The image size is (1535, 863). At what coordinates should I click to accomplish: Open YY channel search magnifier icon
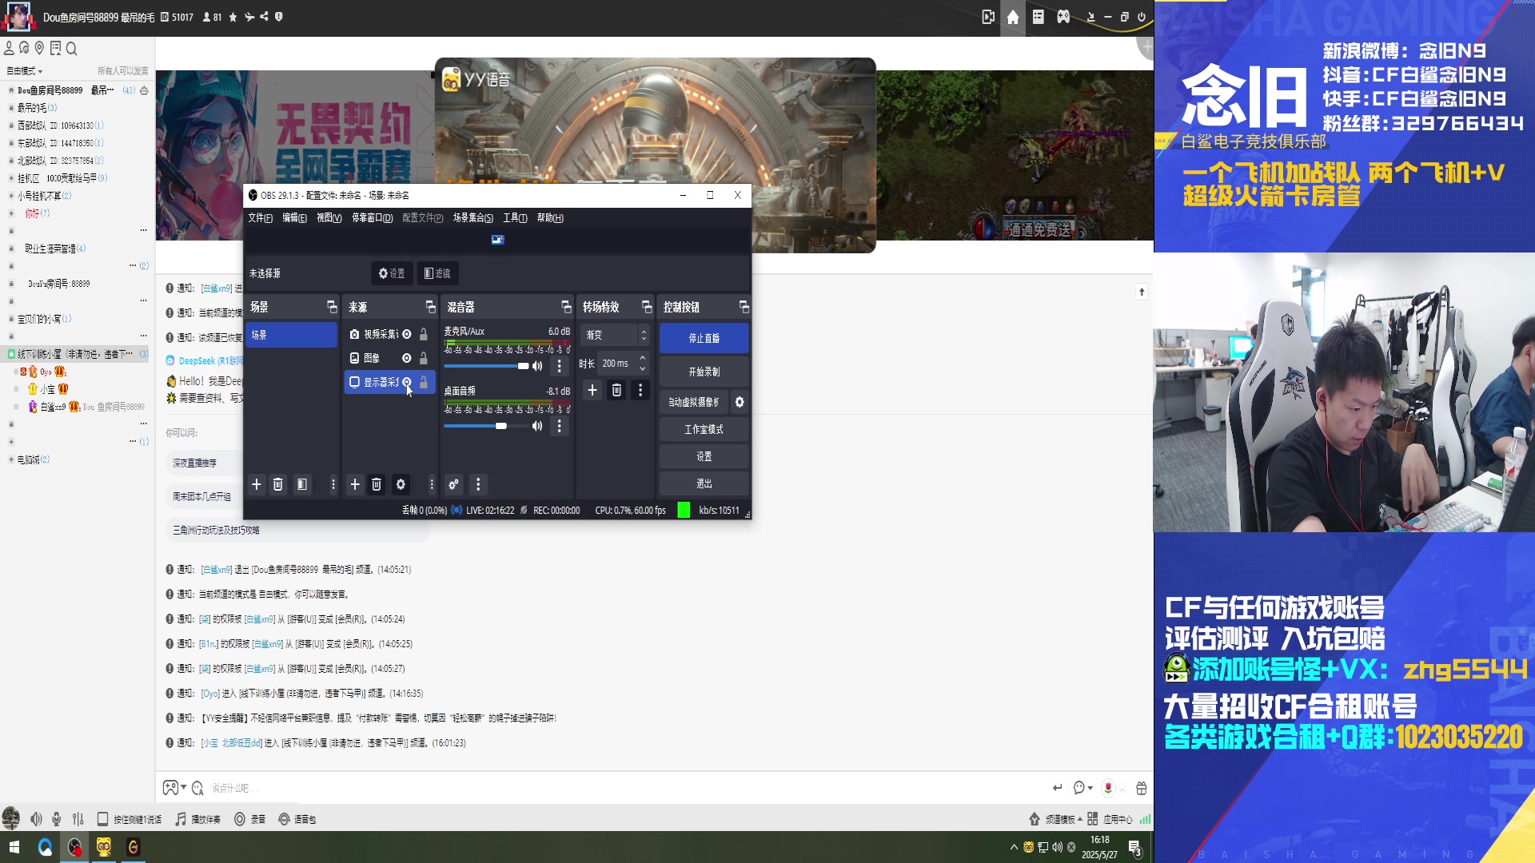(x=71, y=49)
